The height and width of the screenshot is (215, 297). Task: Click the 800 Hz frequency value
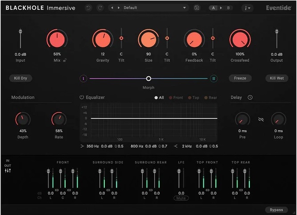click(137, 146)
